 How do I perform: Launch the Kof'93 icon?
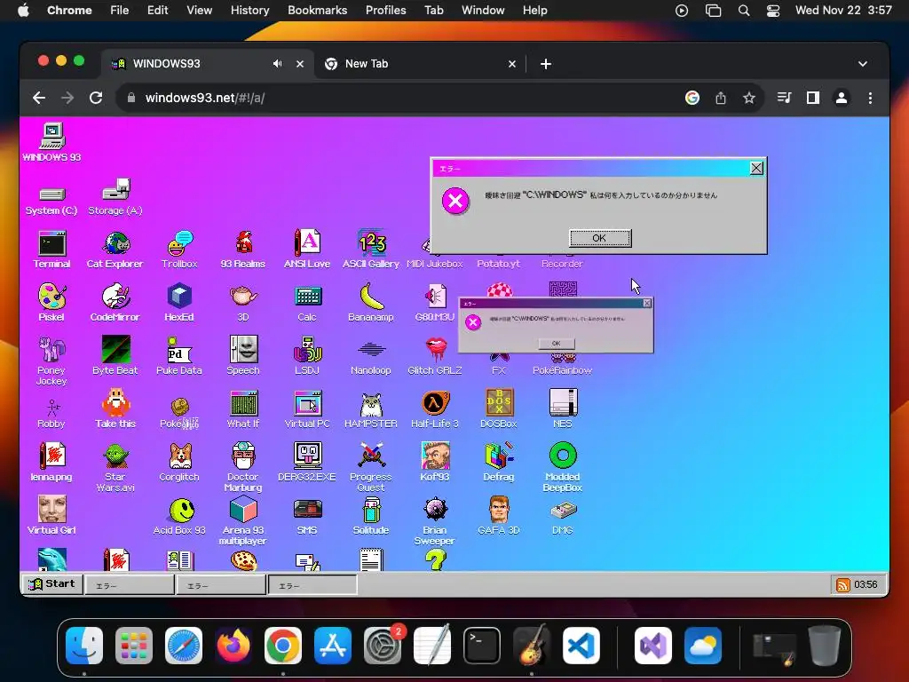435,462
